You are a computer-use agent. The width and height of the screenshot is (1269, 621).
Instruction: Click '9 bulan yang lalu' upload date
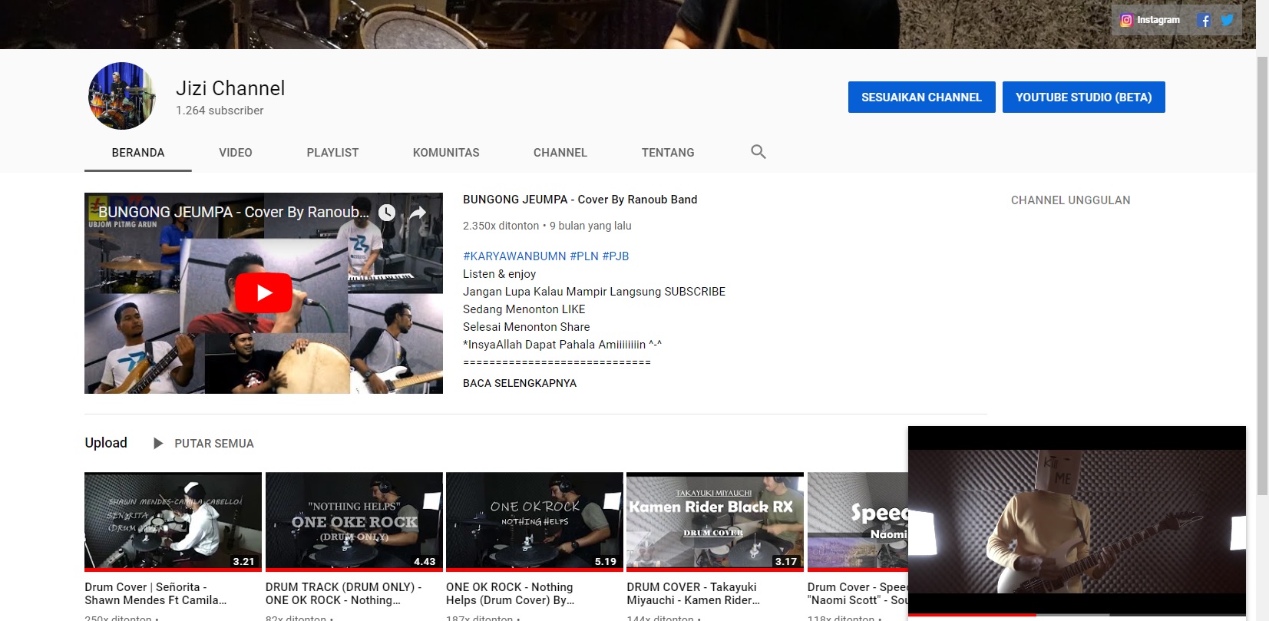tap(590, 226)
